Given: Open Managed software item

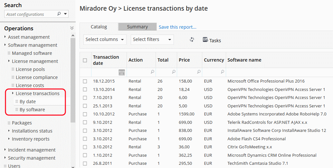Looking at the screenshot, I should [x=32, y=53].
